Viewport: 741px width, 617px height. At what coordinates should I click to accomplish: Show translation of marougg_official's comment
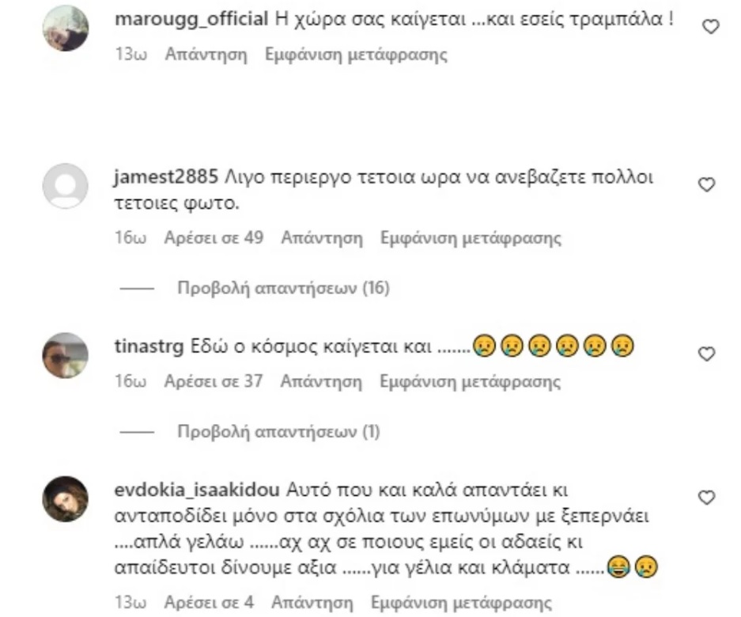[356, 55]
